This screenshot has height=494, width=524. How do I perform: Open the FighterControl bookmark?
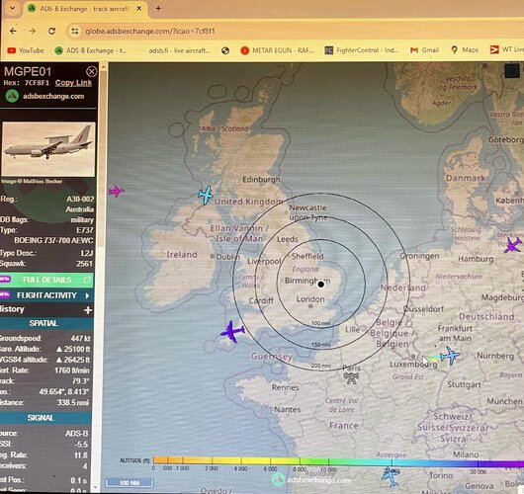(362, 50)
